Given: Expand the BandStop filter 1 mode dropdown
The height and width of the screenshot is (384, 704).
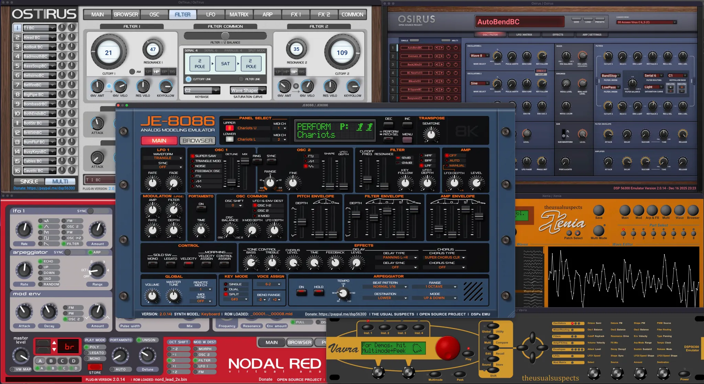Looking at the screenshot, I should tap(610, 75).
